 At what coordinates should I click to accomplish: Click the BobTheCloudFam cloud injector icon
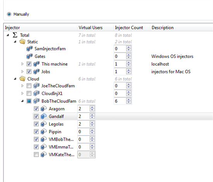click(36, 101)
